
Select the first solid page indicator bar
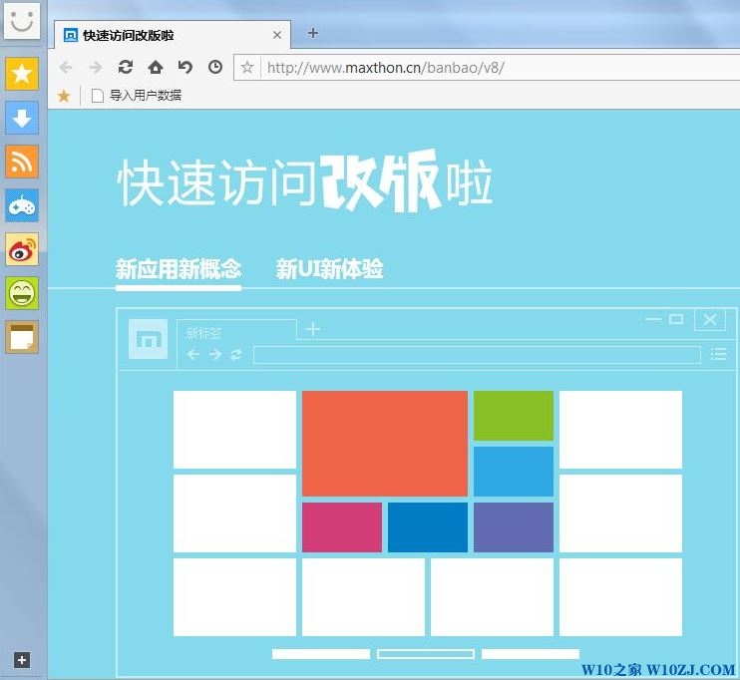(x=321, y=653)
